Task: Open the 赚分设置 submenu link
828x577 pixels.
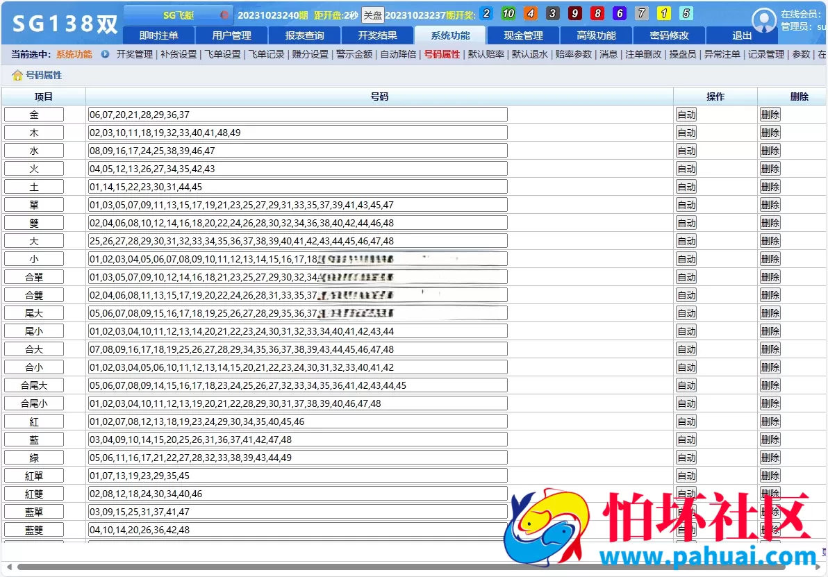Action: pos(310,54)
